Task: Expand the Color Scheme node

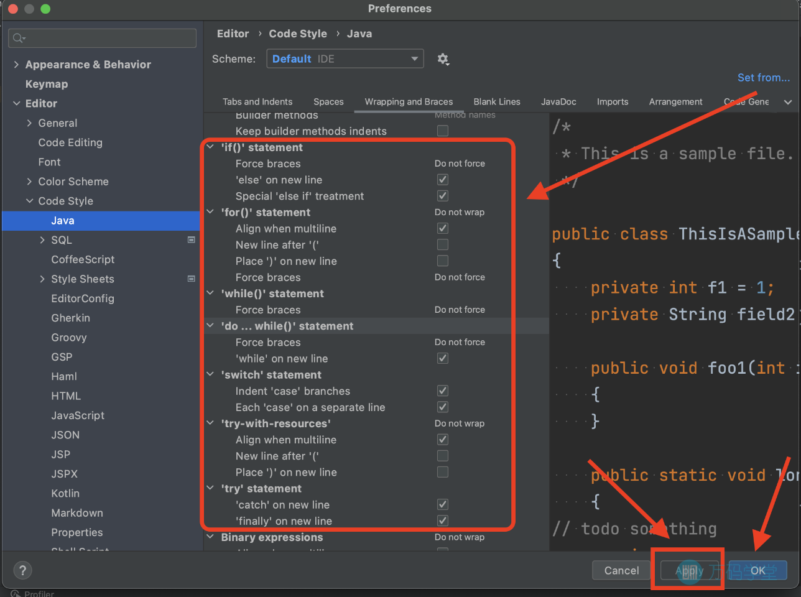Action: (29, 182)
